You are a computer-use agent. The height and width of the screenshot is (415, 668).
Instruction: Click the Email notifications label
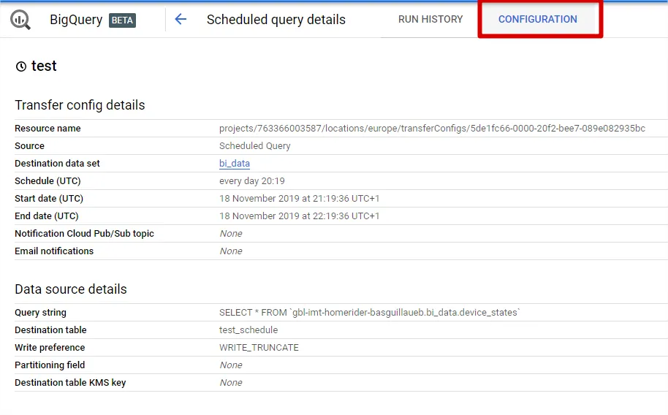click(x=54, y=251)
